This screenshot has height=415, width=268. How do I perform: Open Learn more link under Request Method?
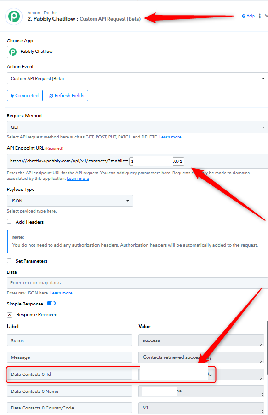coord(170,137)
